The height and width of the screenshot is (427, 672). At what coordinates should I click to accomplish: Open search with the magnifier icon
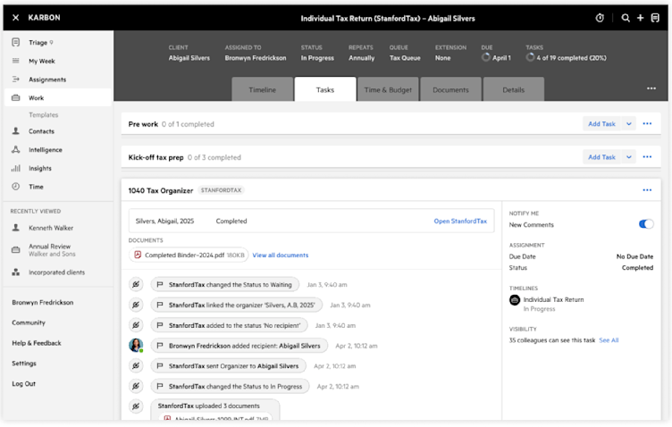click(626, 18)
